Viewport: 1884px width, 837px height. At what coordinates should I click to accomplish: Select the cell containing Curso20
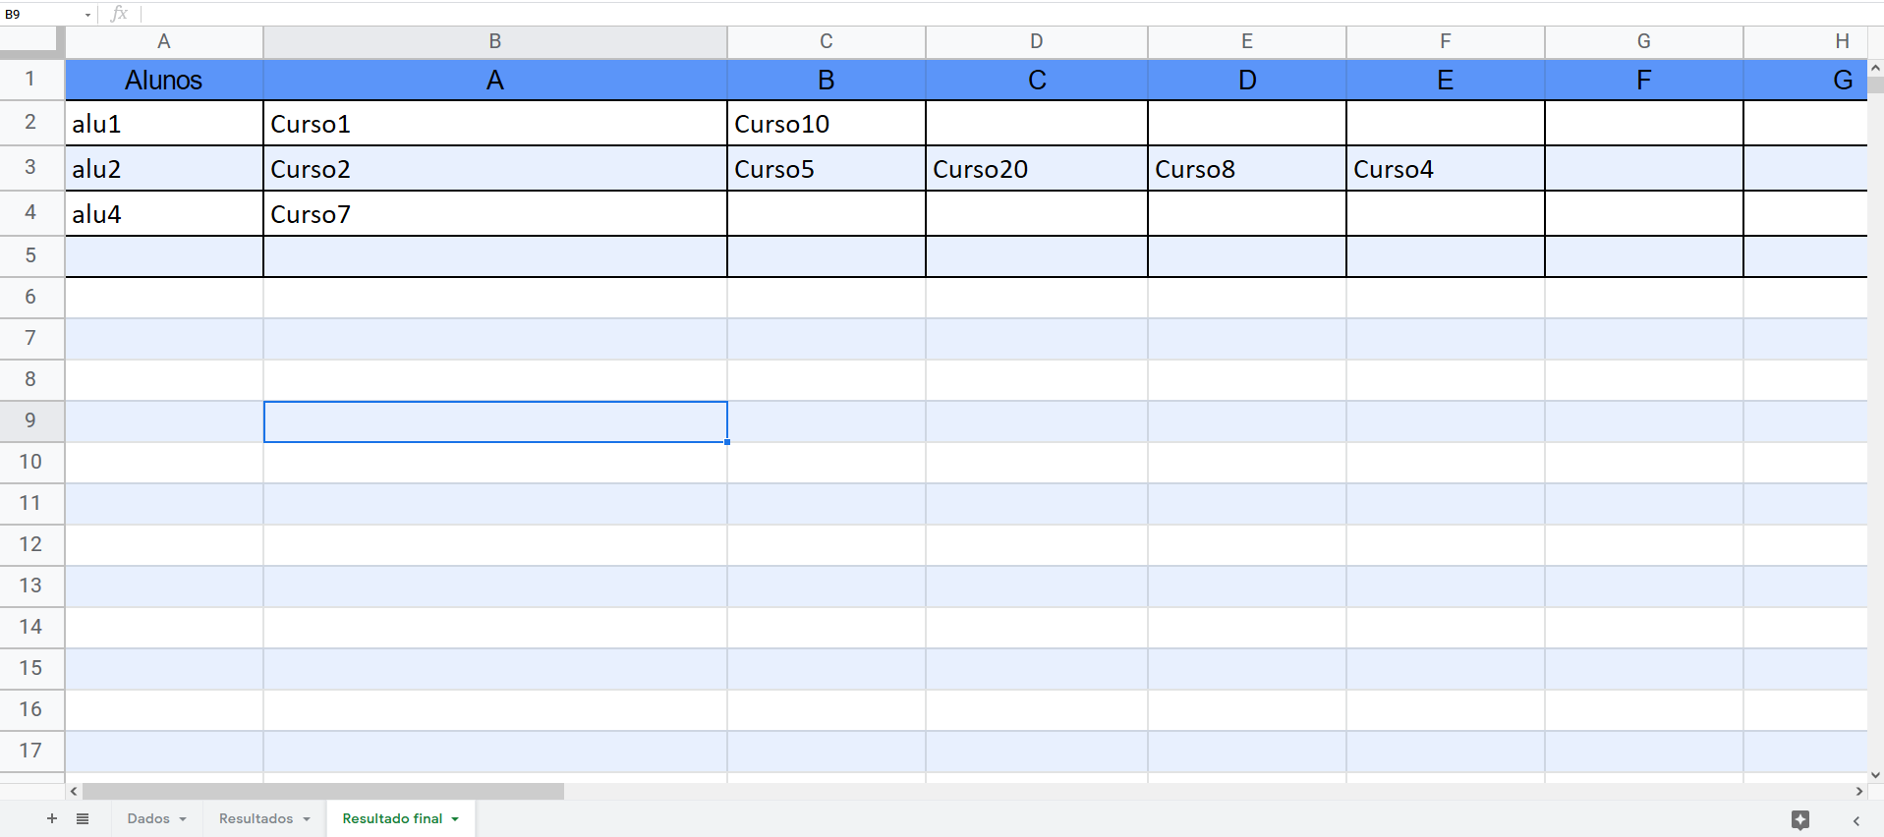[x=1036, y=169]
